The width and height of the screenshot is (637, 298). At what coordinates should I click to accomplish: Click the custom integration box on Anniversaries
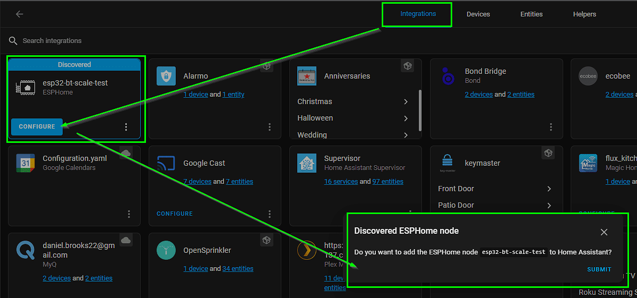[407, 66]
